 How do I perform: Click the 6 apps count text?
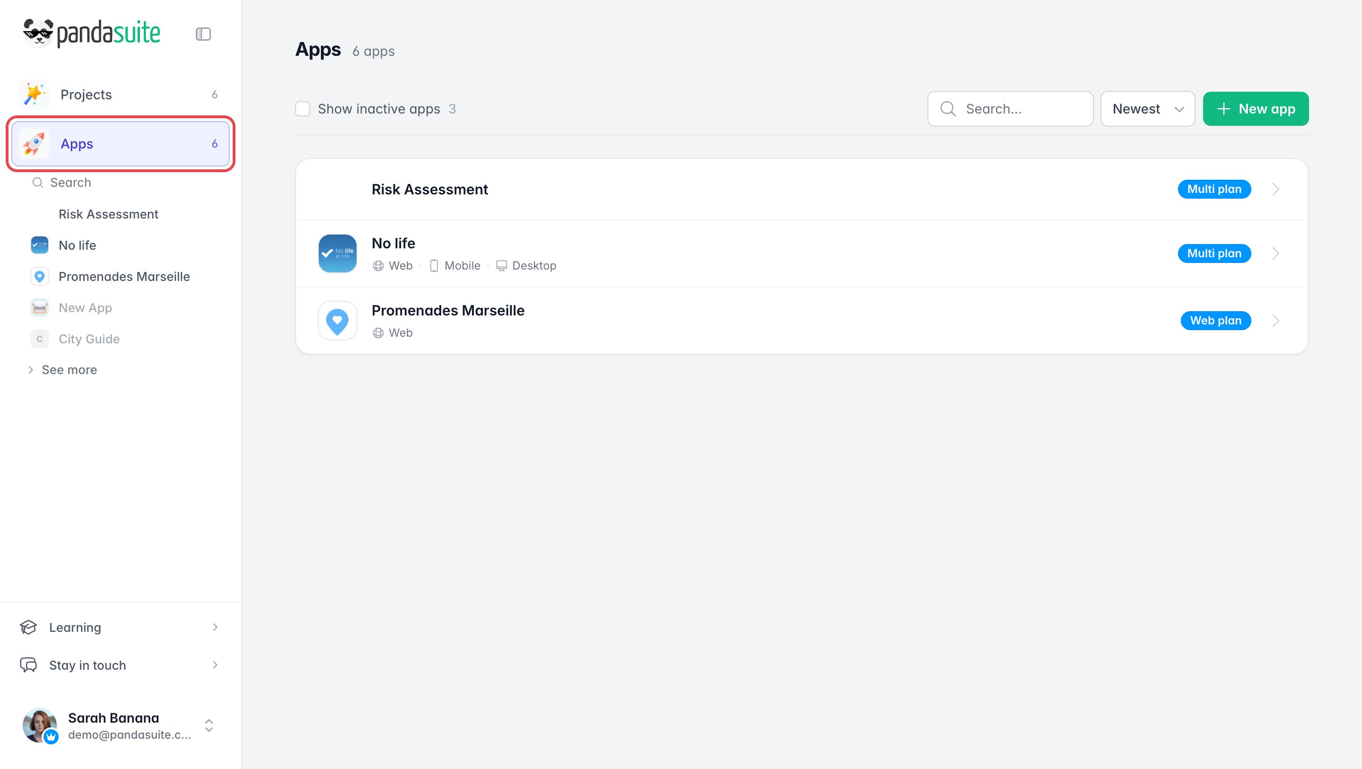373,51
